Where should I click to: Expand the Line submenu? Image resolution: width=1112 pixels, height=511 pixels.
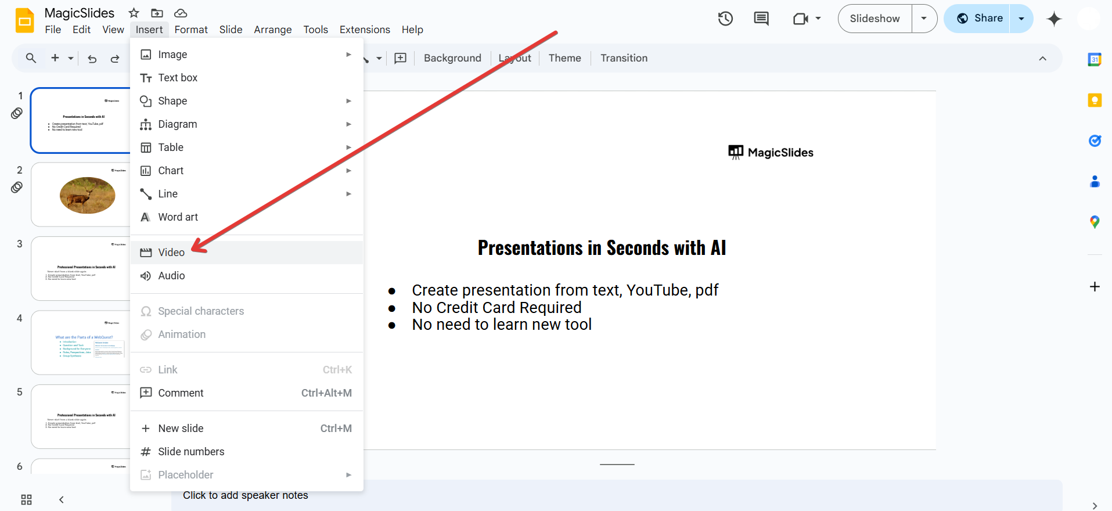[x=348, y=194]
